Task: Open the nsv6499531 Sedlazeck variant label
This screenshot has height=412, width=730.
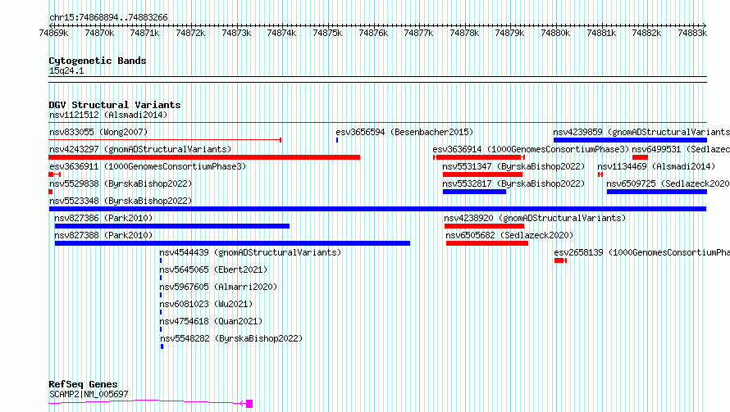Action: (681, 149)
